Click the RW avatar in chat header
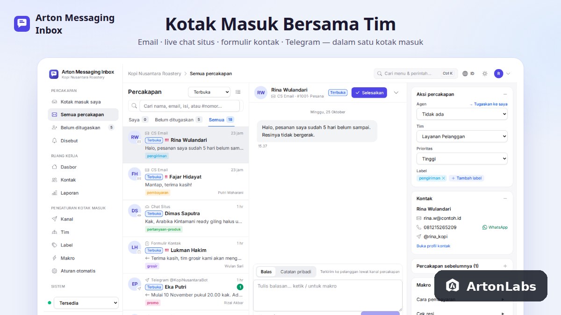Viewport: 561px width, 315px height. tap(261, 92)
